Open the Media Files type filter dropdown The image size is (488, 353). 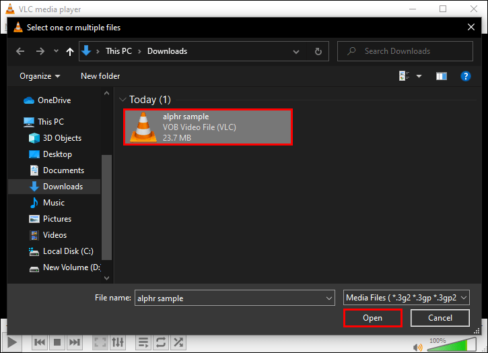tap(407, 298)
